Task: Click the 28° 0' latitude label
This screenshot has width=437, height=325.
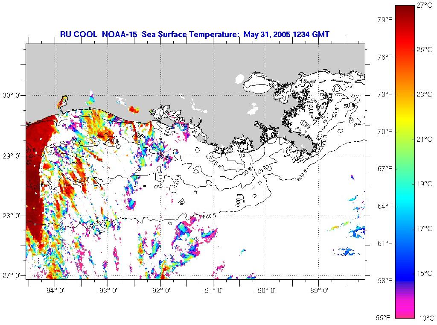Action: click(x=12, y=216)
